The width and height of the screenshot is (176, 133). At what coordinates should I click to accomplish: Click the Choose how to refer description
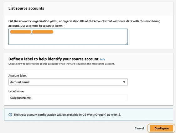pyautogui.click(x=61, y=64)
